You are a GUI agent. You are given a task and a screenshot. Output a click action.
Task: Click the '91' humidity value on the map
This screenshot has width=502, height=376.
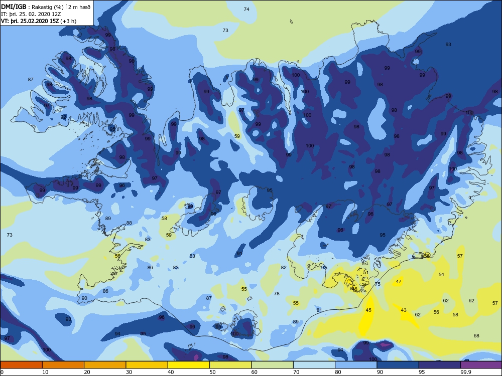pos(239,254)
